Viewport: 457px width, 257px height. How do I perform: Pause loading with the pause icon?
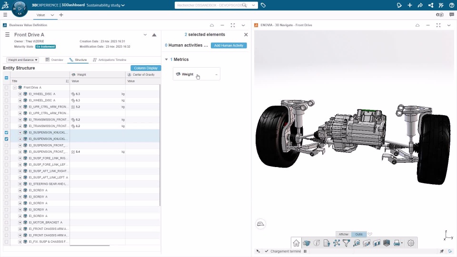[x=305, y=251]
